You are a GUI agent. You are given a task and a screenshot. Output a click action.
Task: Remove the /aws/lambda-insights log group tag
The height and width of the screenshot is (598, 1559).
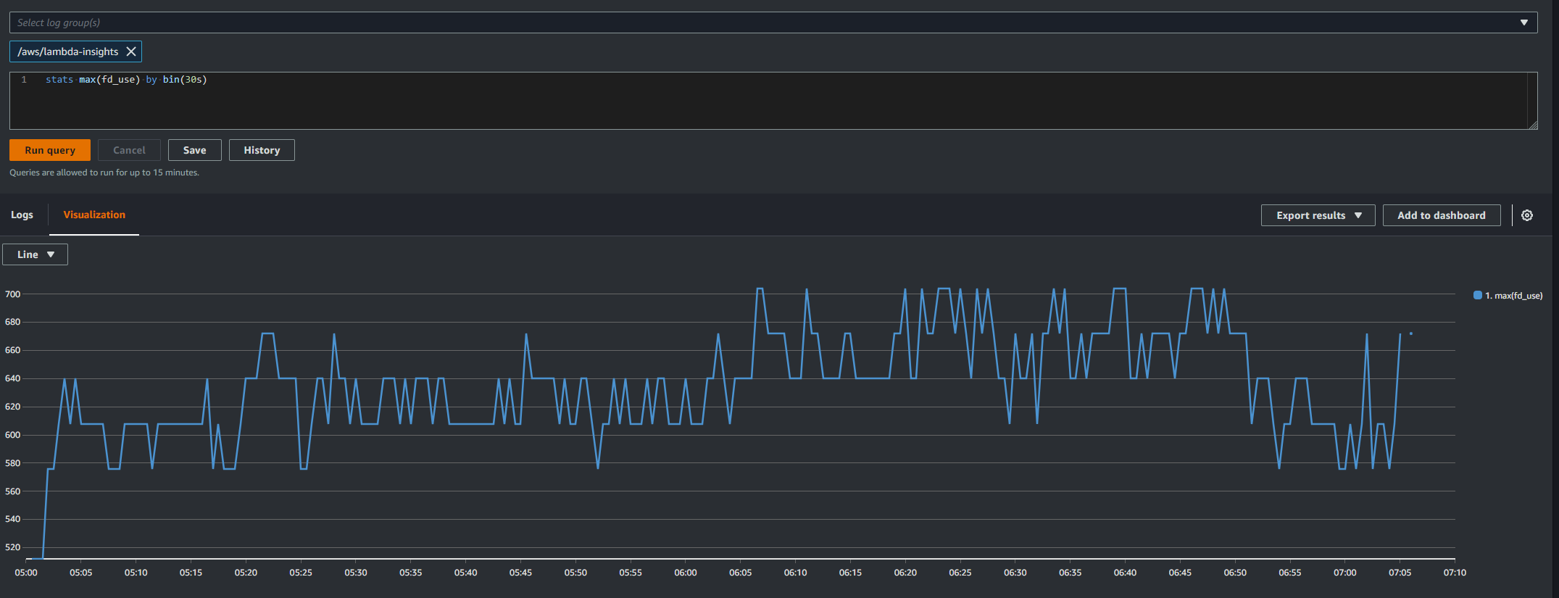point(131,51)
